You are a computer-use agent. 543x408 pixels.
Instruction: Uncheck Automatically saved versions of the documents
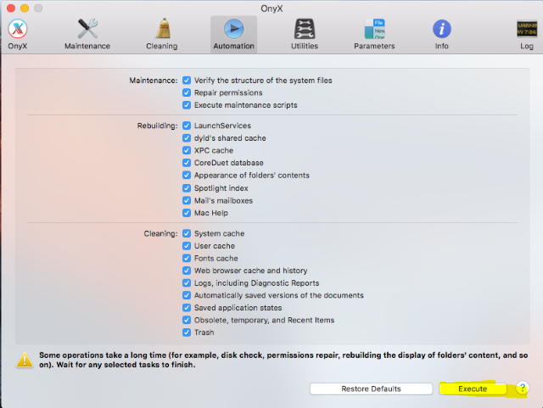[x=187, y=295]
